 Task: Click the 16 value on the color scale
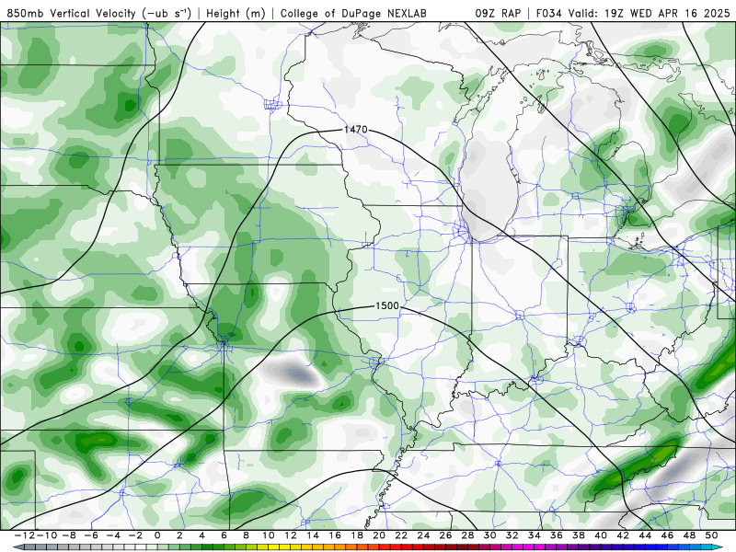tap(335, 535)
